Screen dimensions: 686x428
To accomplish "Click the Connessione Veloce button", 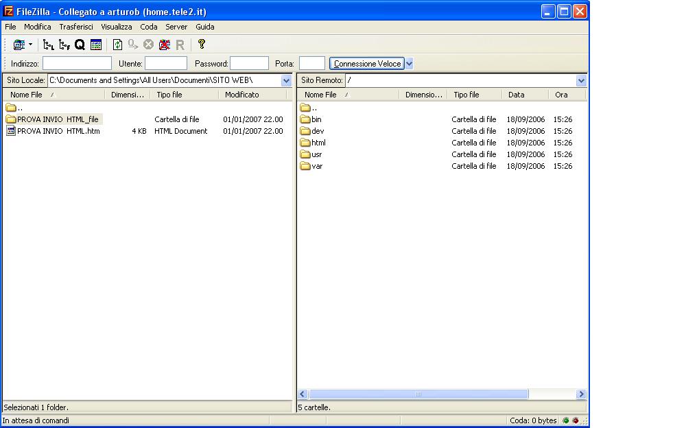I will [x=367, y=64].
